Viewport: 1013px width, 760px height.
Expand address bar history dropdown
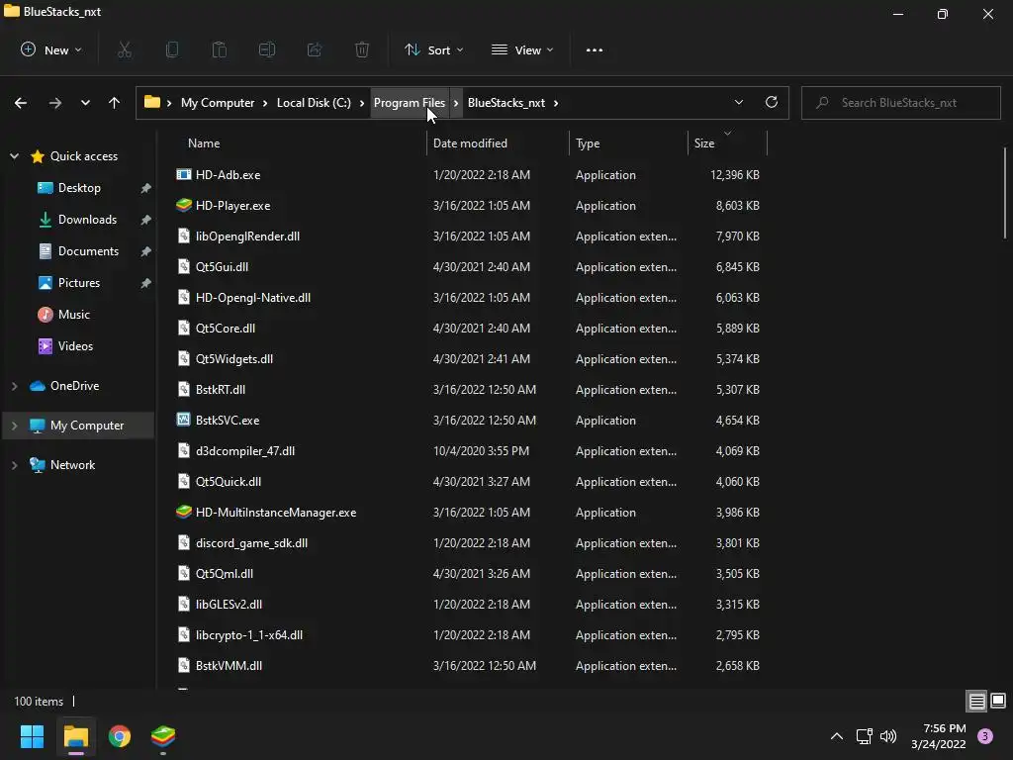739,102
